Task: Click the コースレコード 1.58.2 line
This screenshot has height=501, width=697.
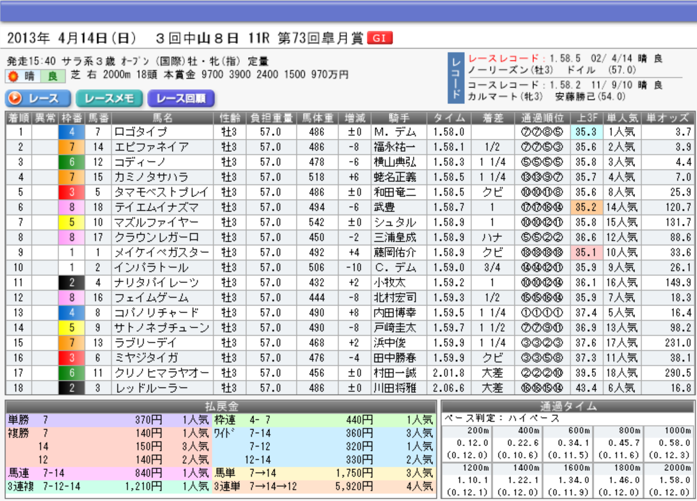Action: (x=565, y=85)
